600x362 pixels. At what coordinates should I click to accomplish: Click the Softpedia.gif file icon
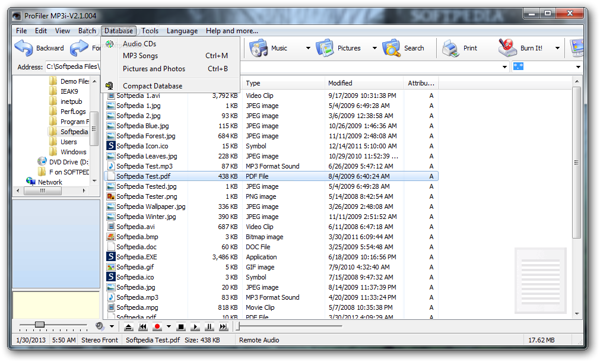coord(110,267)
